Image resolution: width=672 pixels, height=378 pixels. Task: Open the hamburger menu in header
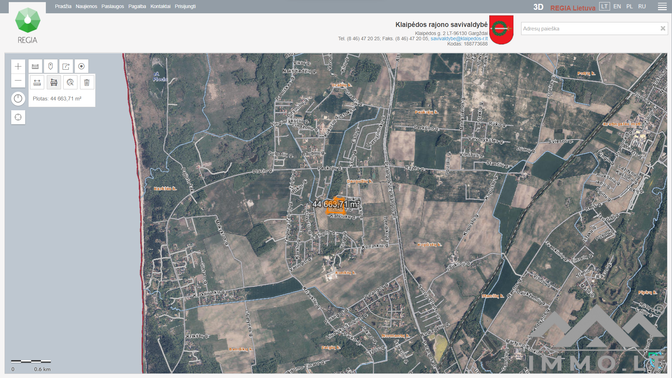pos(662,7)
